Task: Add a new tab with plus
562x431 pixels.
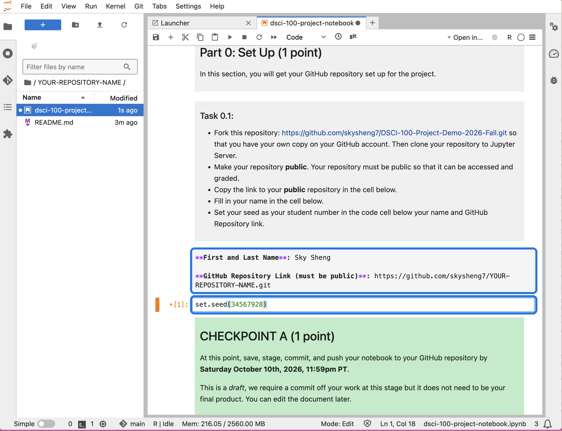Action: click(372, 23)
